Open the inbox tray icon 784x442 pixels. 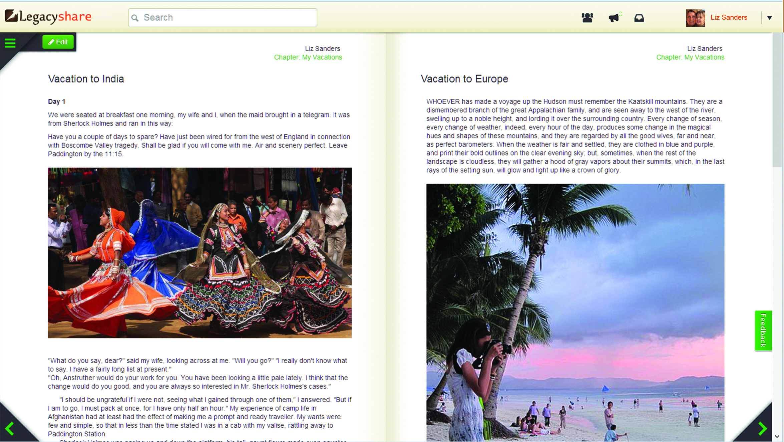click(x=639, y=18)
